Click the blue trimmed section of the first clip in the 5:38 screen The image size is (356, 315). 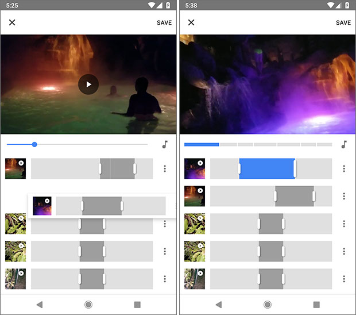pyautogui.click(x=267, y=168)
